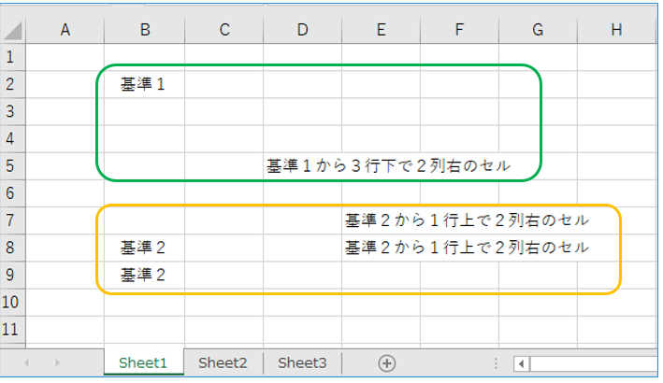
Task: Click the Select All corner triangle
Action: (13, 31)
